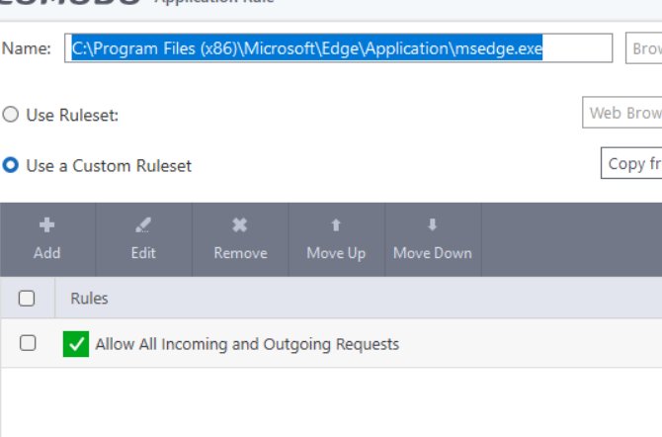
Task: Click the Move Down label in the toolbar
Action: point(432,253)
